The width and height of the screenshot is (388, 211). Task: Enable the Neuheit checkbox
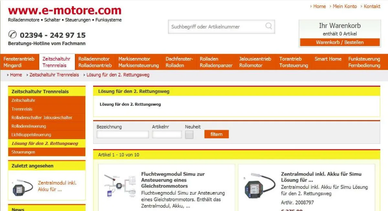point(189,134)
